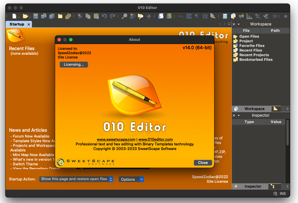Click the Find magnifying glass icon
Screen dimensions: 298x203
[124, 16]
